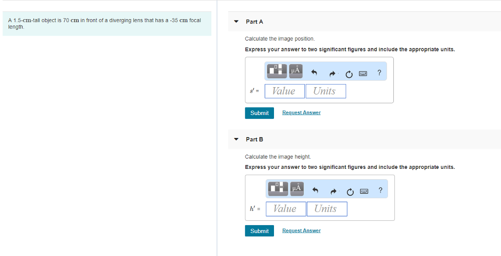This screenshot has width=501, height=256.
Task: Open symbols (µÅ) menu in Part B
Action: point(296,188)
